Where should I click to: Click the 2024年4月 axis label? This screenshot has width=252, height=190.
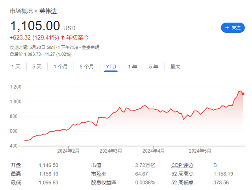[154, 151]
